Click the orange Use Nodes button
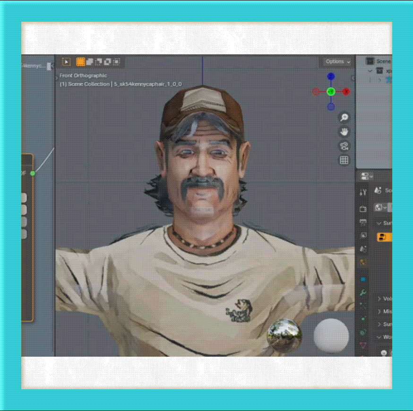 click(x=384, y=237)
